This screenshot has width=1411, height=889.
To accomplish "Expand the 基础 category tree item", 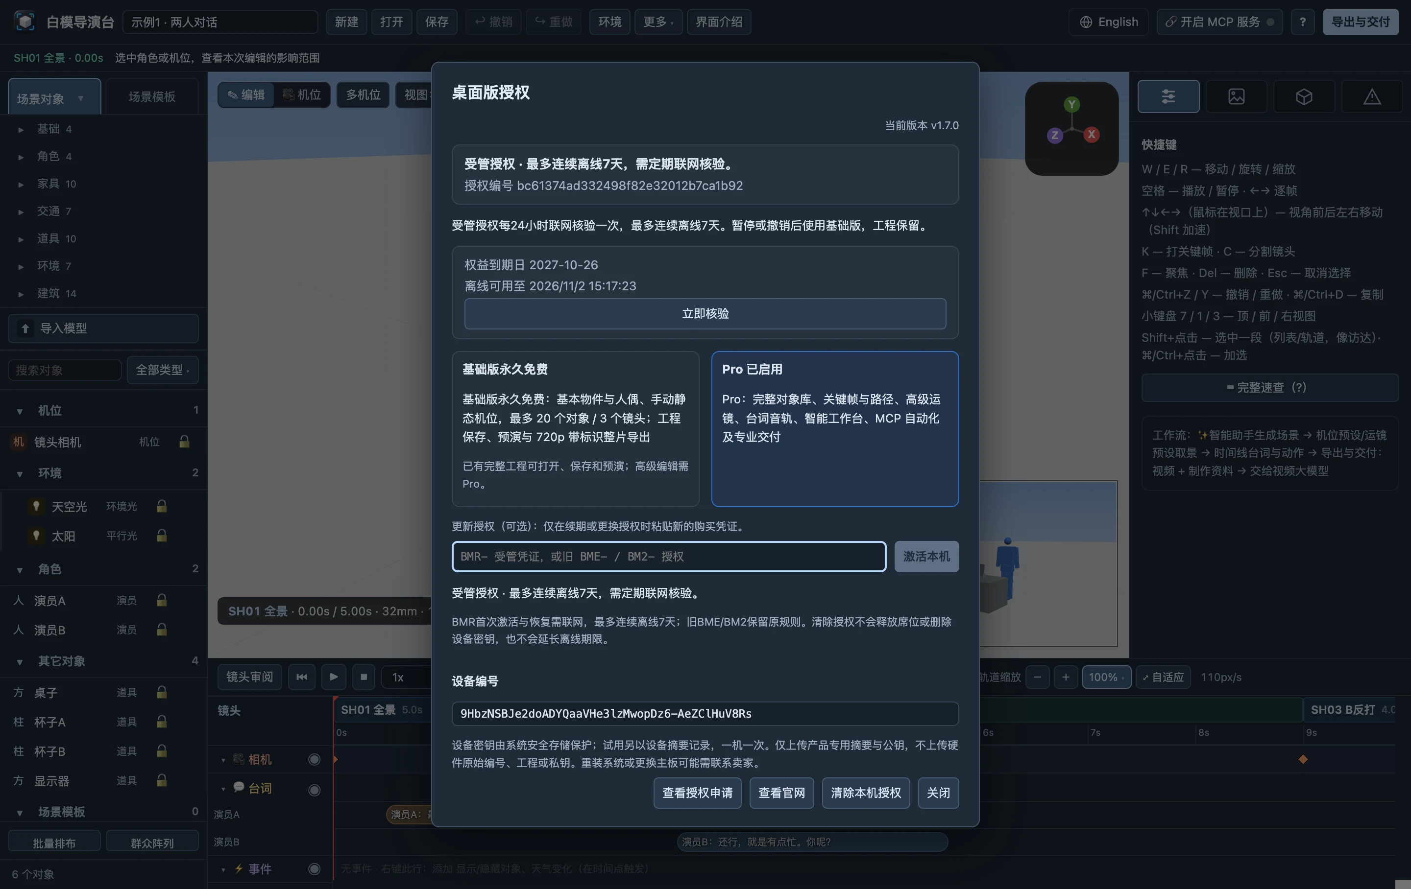I will 21,129.
